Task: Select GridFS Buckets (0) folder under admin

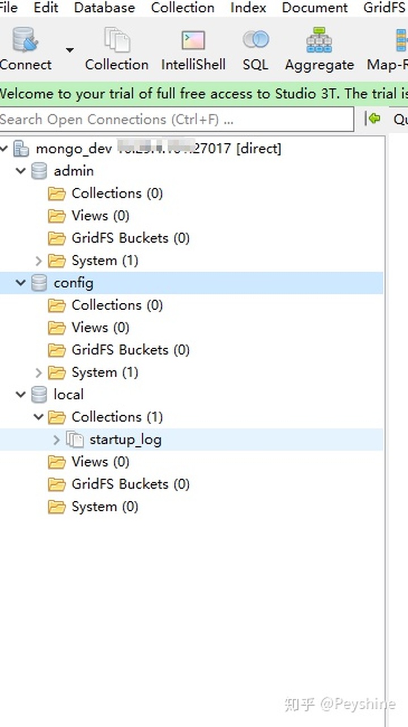Action: [x=118, y=238]
